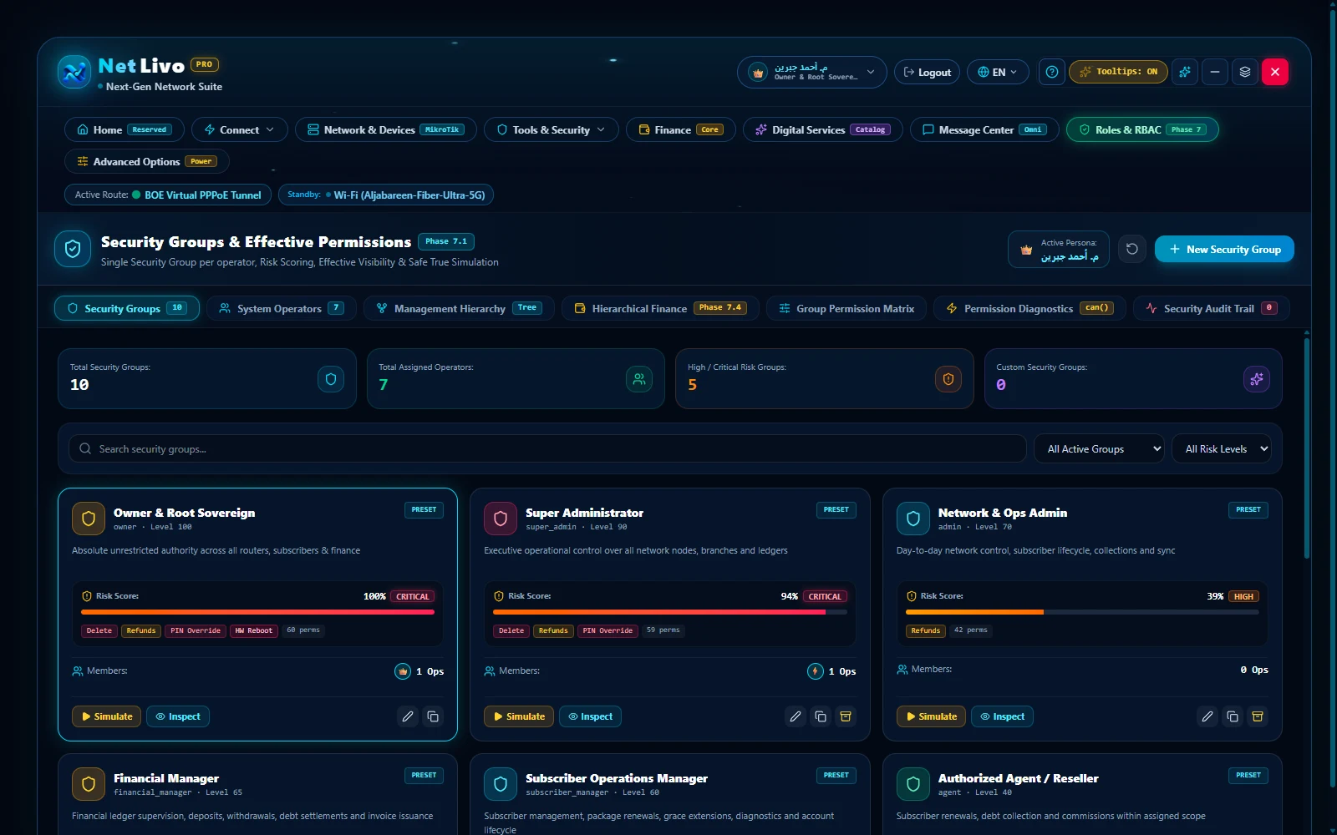Click the sparkles icon beside Tooltips

click(1184, 72)
